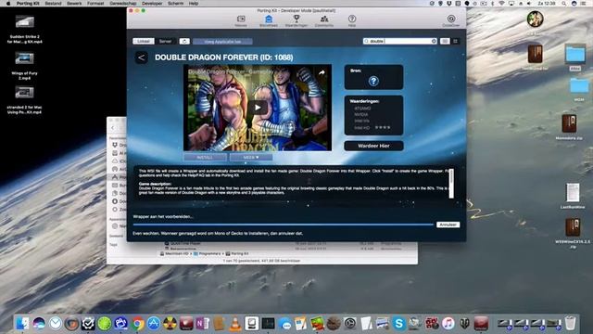
Task: Click the wrapper preparation progress bar
Action: (x=284, y=225)
